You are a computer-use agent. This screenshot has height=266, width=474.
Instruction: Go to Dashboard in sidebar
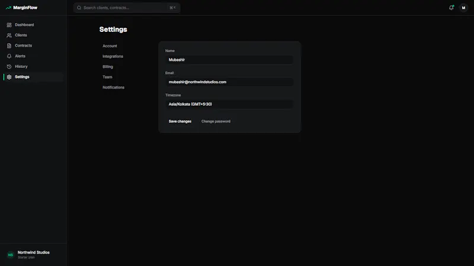pyautogui.click(x=24, y=25)
